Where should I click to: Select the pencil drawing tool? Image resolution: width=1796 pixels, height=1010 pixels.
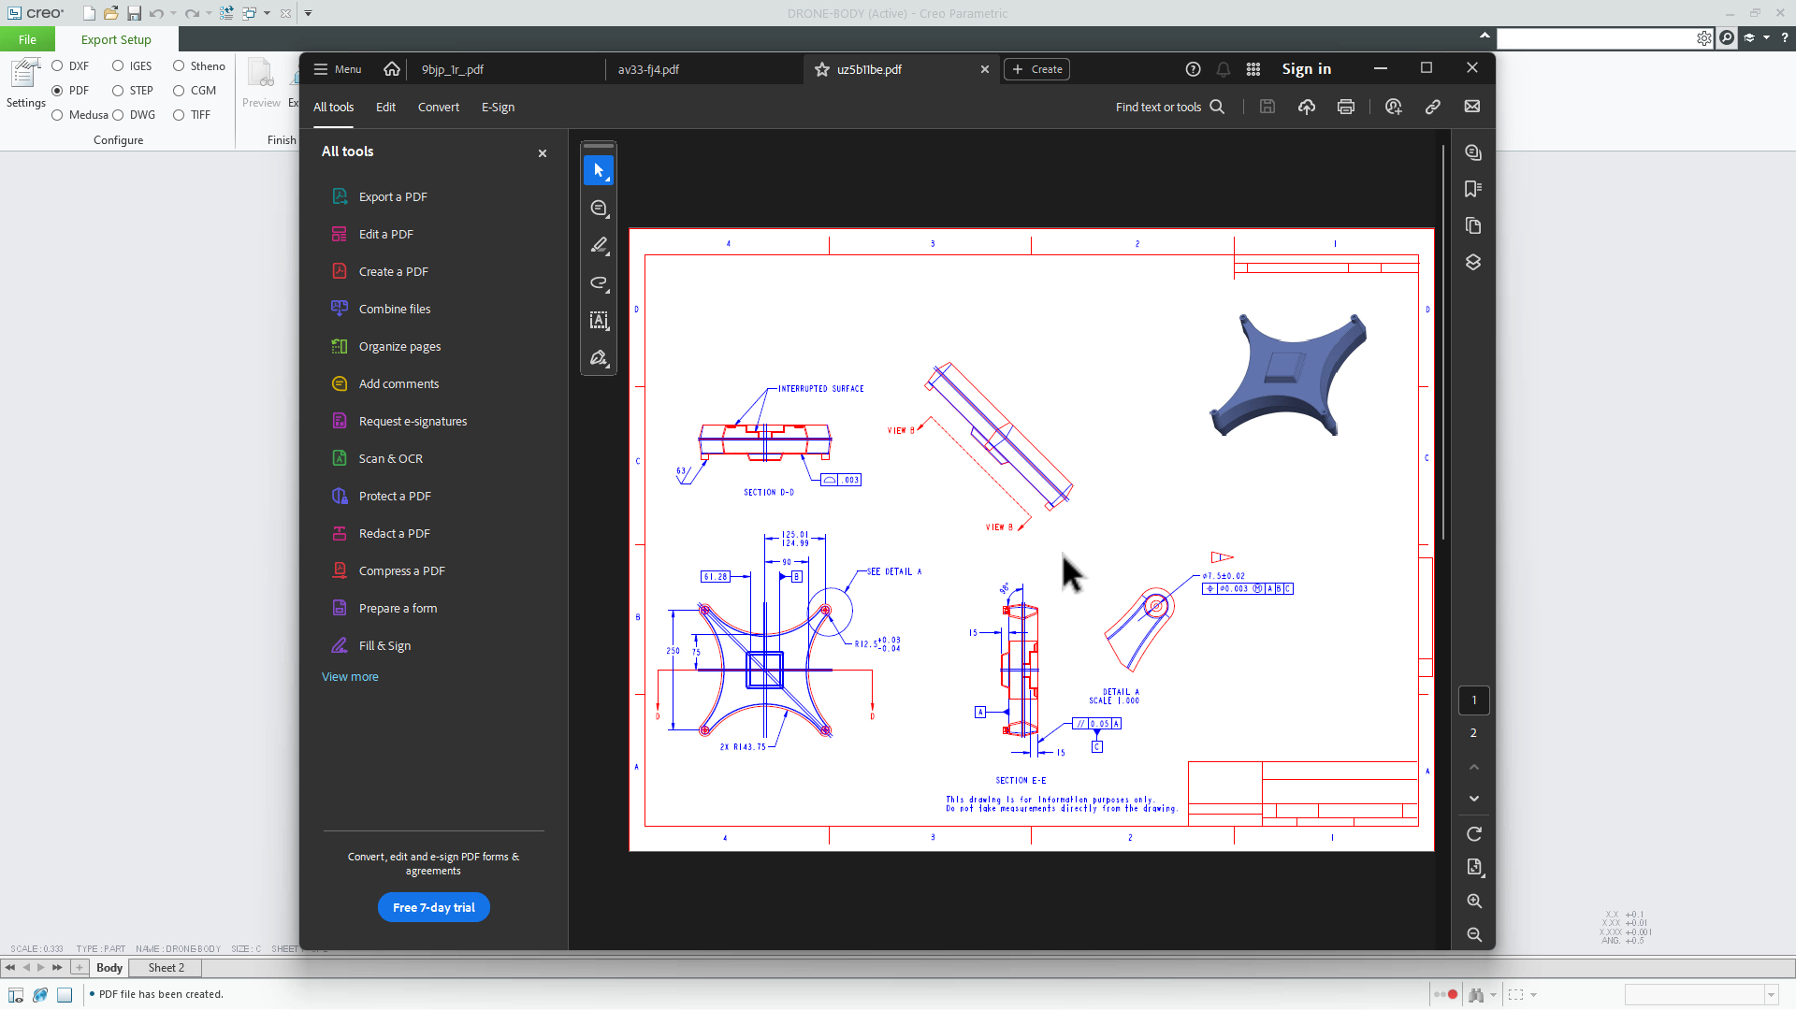[599, 246]
